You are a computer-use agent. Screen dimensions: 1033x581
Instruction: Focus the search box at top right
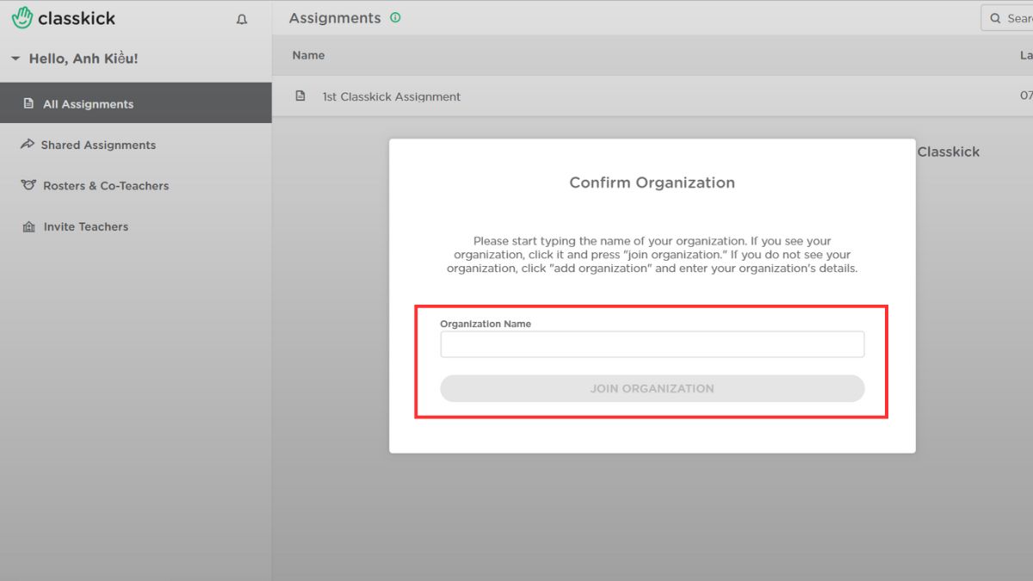pyautogui.click(x=1007, y=18)
